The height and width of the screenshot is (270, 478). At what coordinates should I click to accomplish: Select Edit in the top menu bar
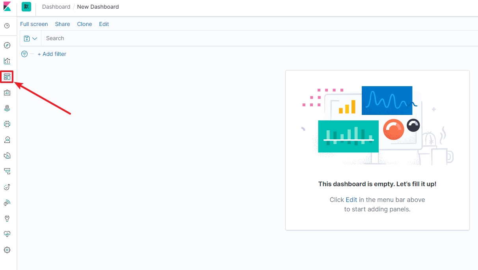pos(104,24)
